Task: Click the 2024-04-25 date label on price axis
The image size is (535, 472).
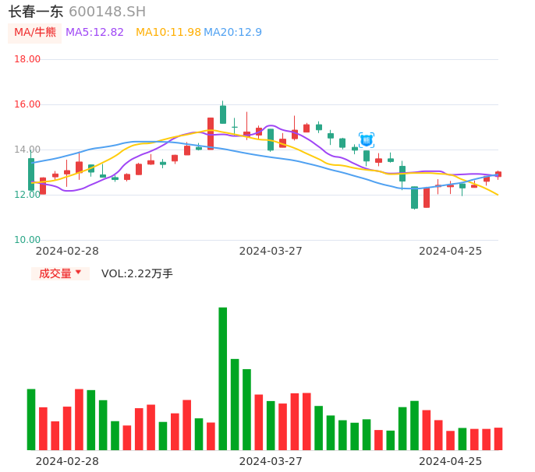Action: (x=450, y=251)
